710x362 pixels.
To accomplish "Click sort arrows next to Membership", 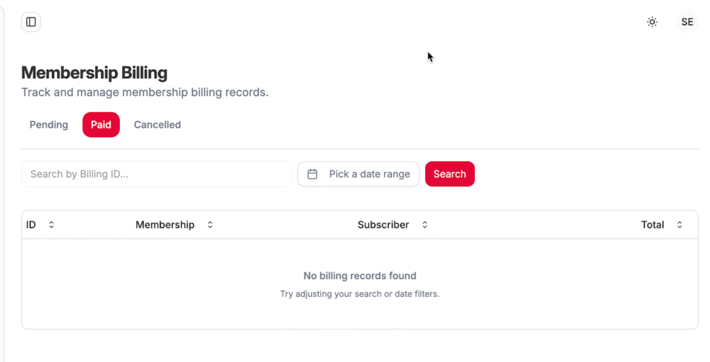I will tap(210, 225).
